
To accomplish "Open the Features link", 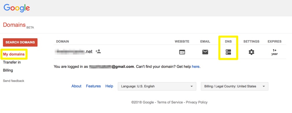I will coord(93,86).
